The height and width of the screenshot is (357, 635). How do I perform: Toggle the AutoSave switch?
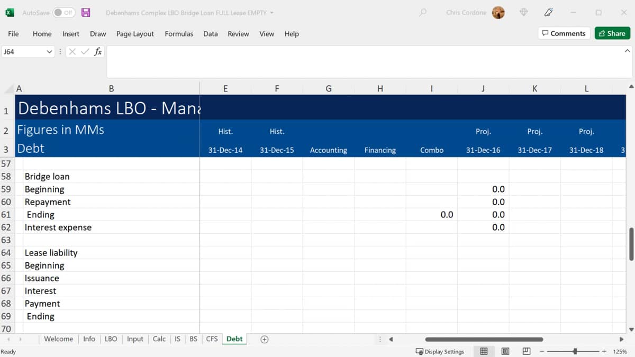[63, 13]
